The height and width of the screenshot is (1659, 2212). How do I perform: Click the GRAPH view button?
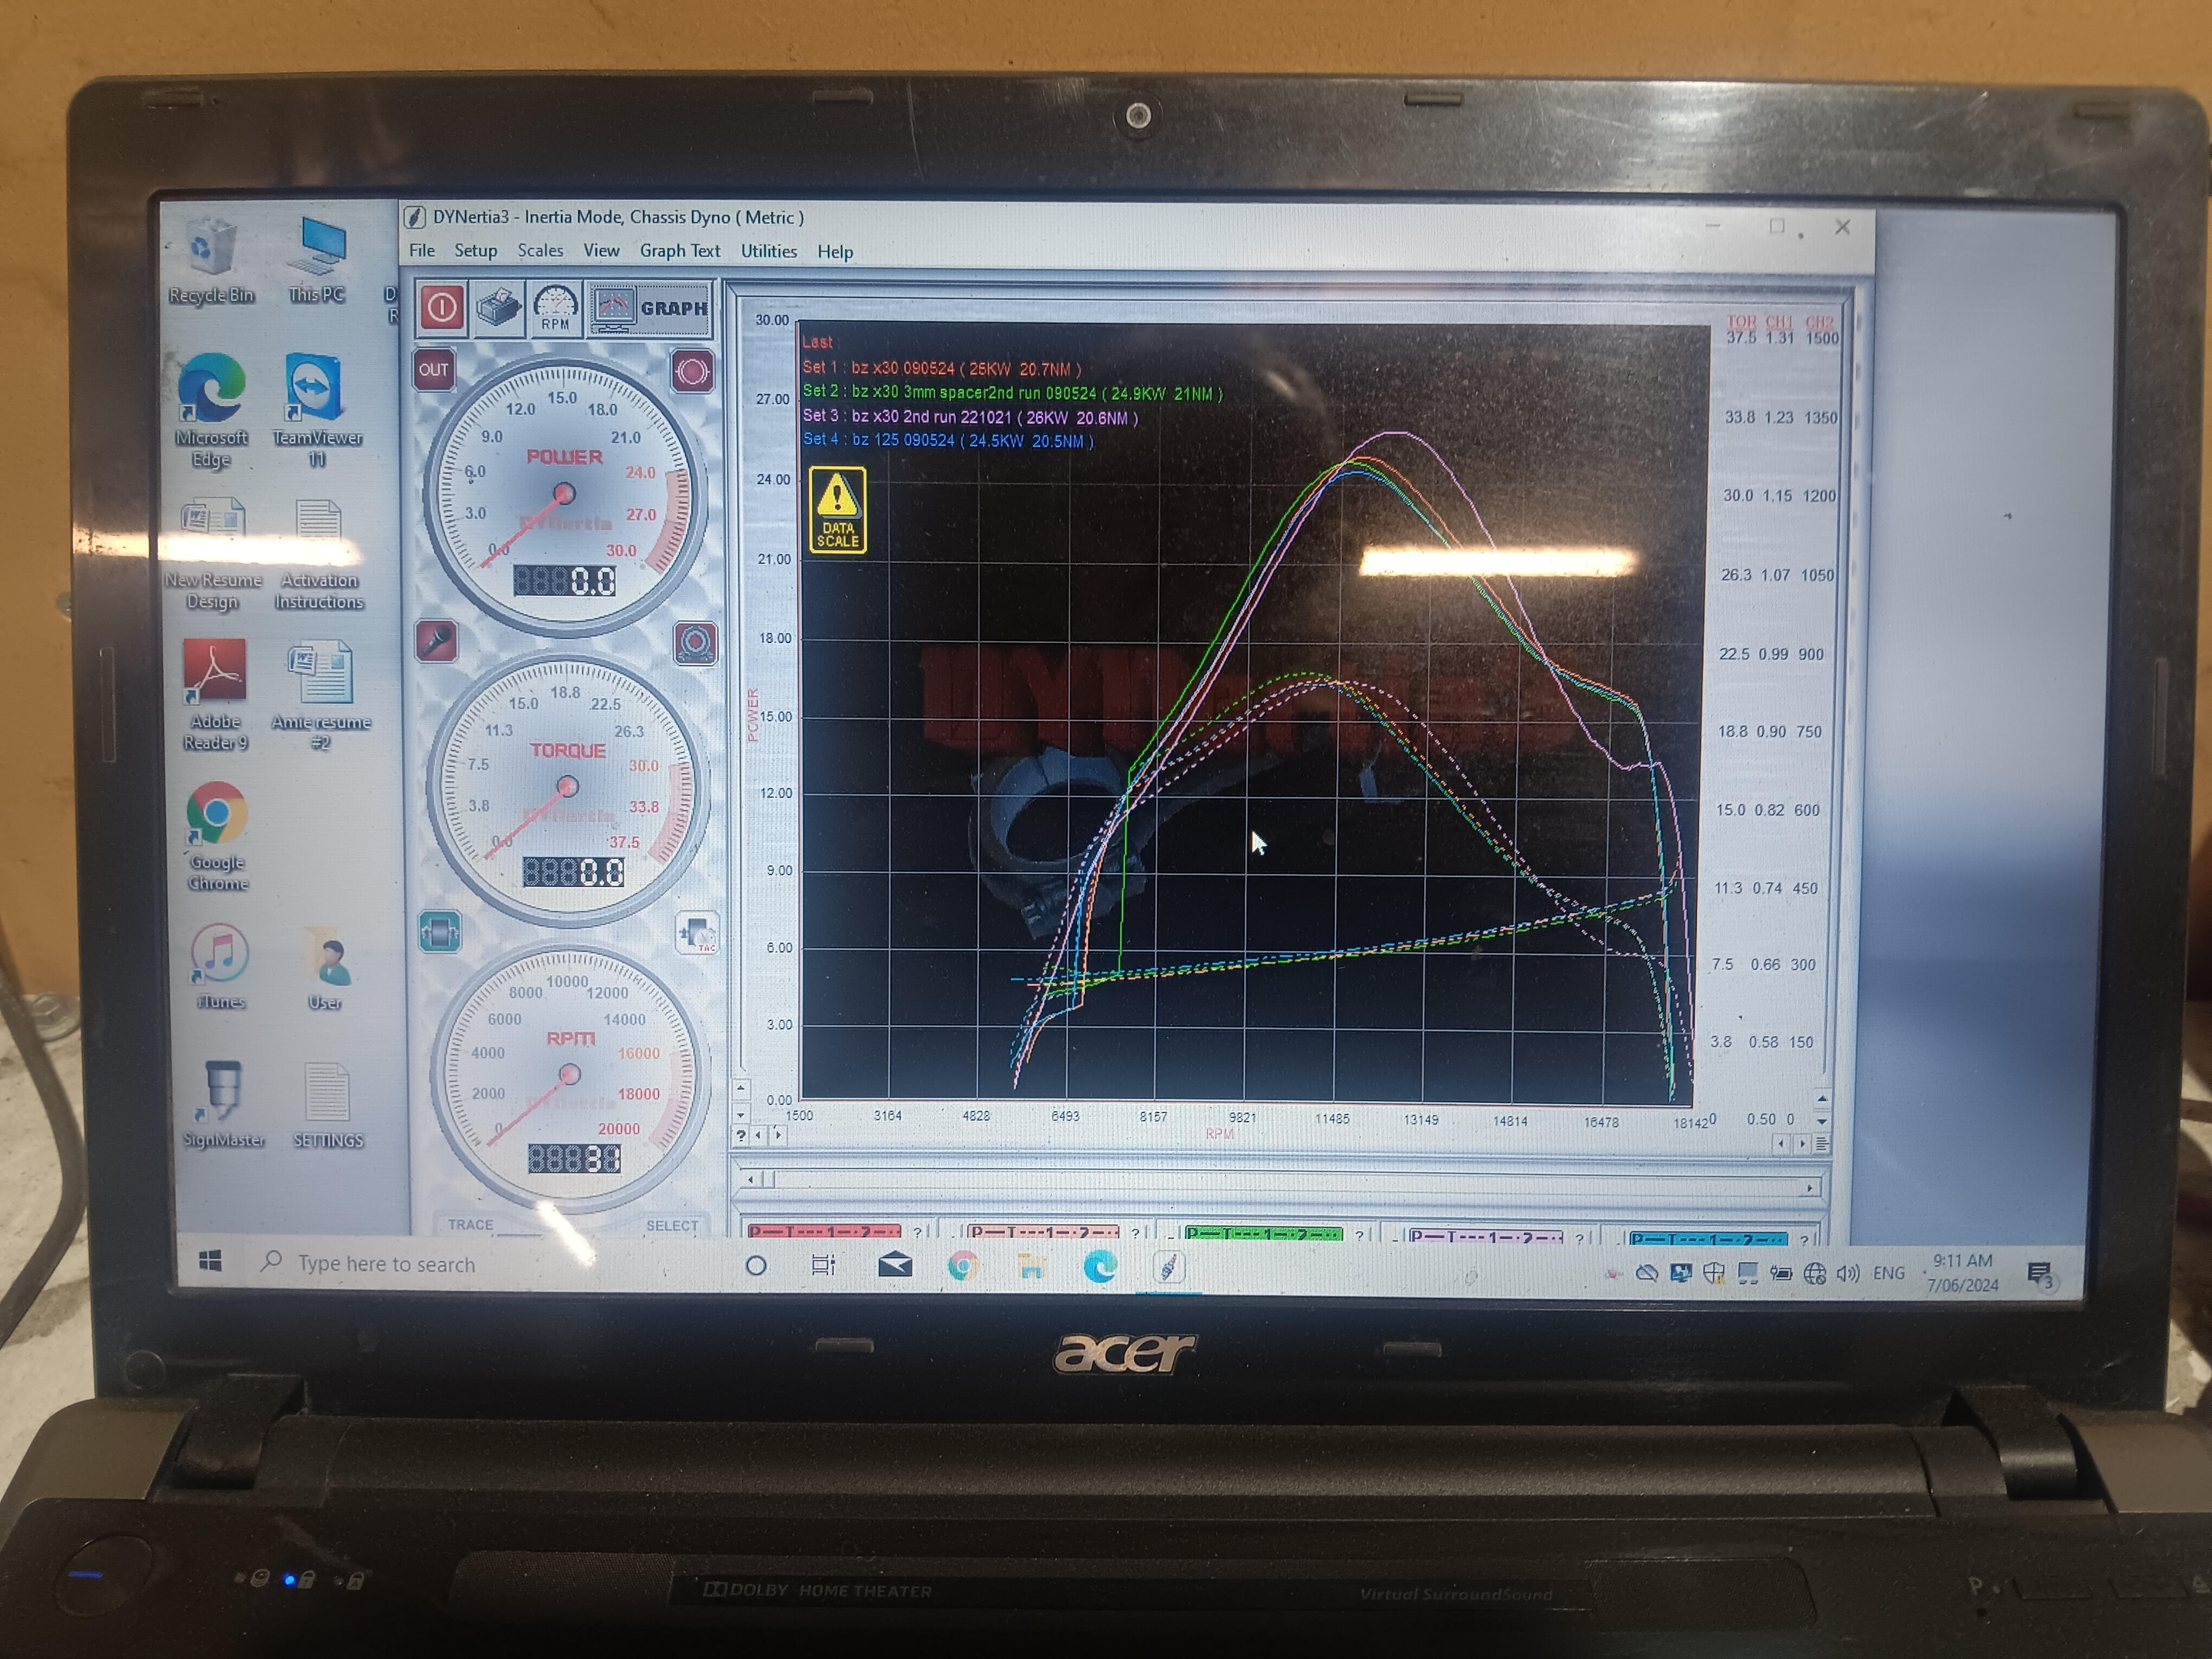click(x=650, y=308)
